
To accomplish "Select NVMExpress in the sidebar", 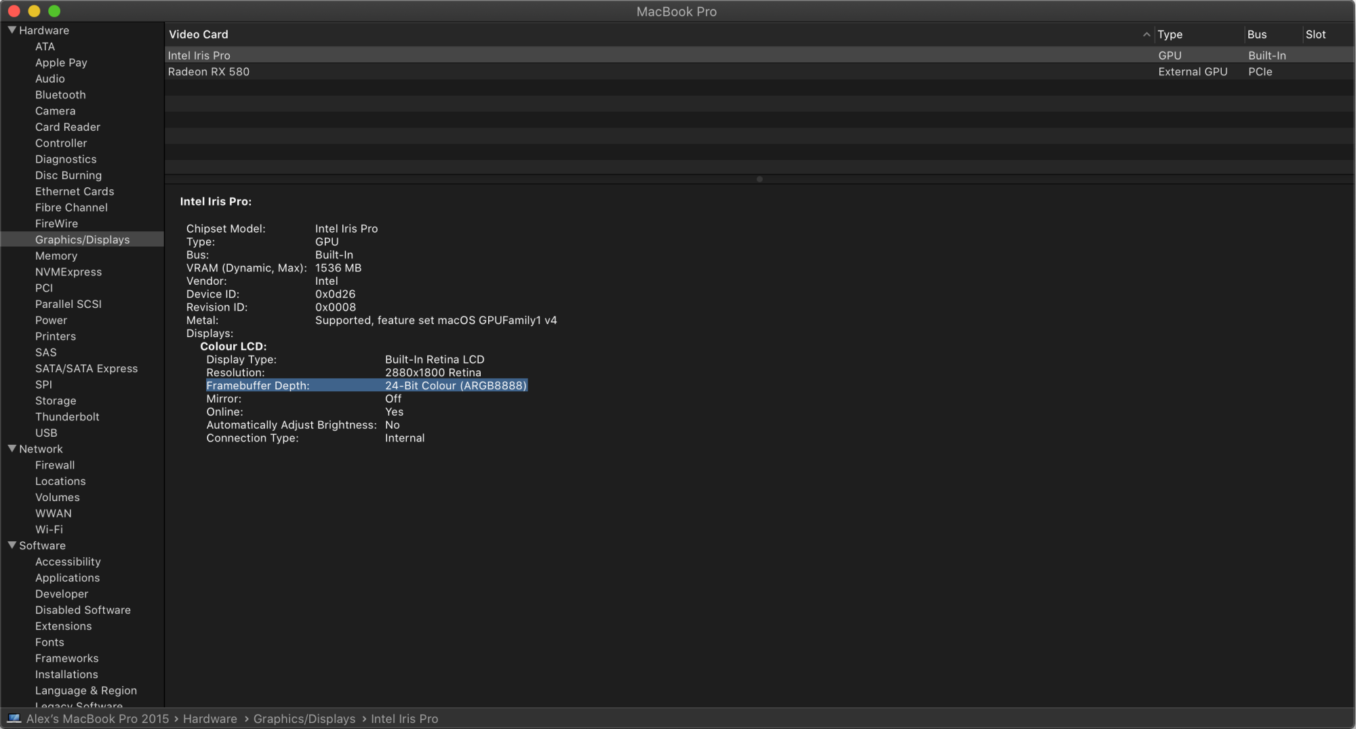I will click(68, 272).
